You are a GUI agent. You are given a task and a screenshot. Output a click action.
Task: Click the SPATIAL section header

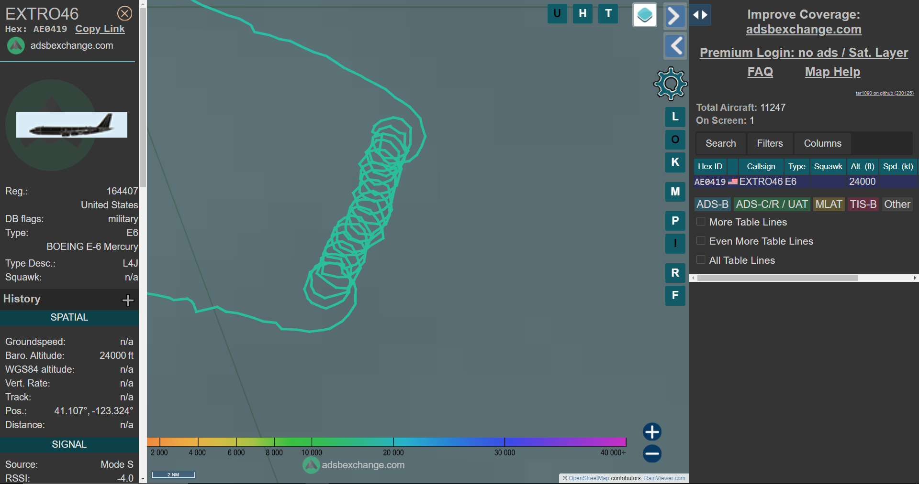pos(69,318)
